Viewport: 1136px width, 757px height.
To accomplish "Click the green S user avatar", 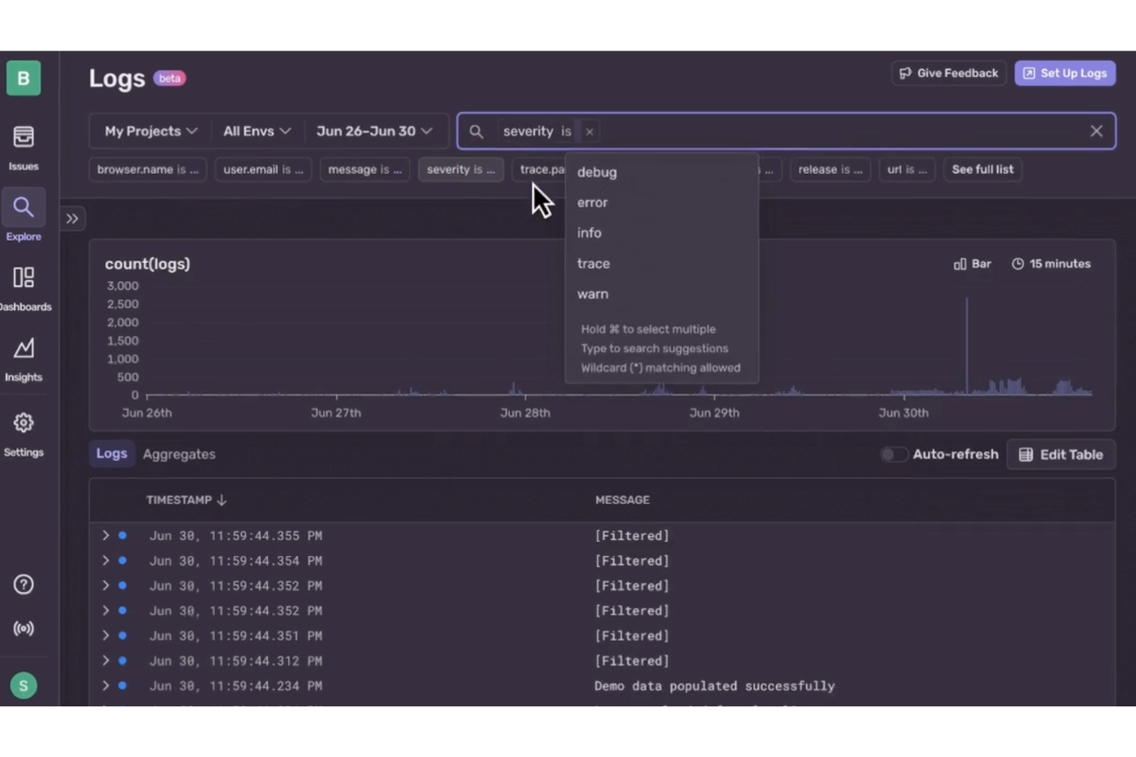I will coord(24,685).
